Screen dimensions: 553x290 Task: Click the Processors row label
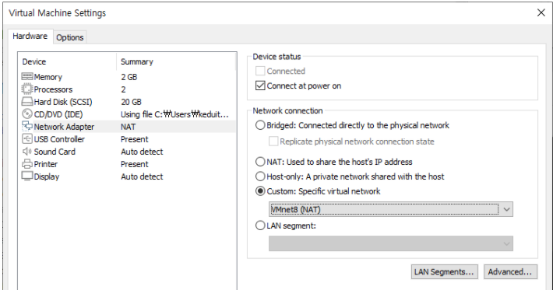(x=53, y=89)
